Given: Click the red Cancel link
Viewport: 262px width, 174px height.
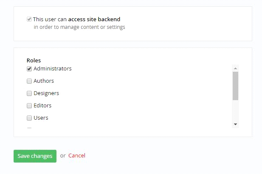Looking at the screenshot, I should click(77, 156).
